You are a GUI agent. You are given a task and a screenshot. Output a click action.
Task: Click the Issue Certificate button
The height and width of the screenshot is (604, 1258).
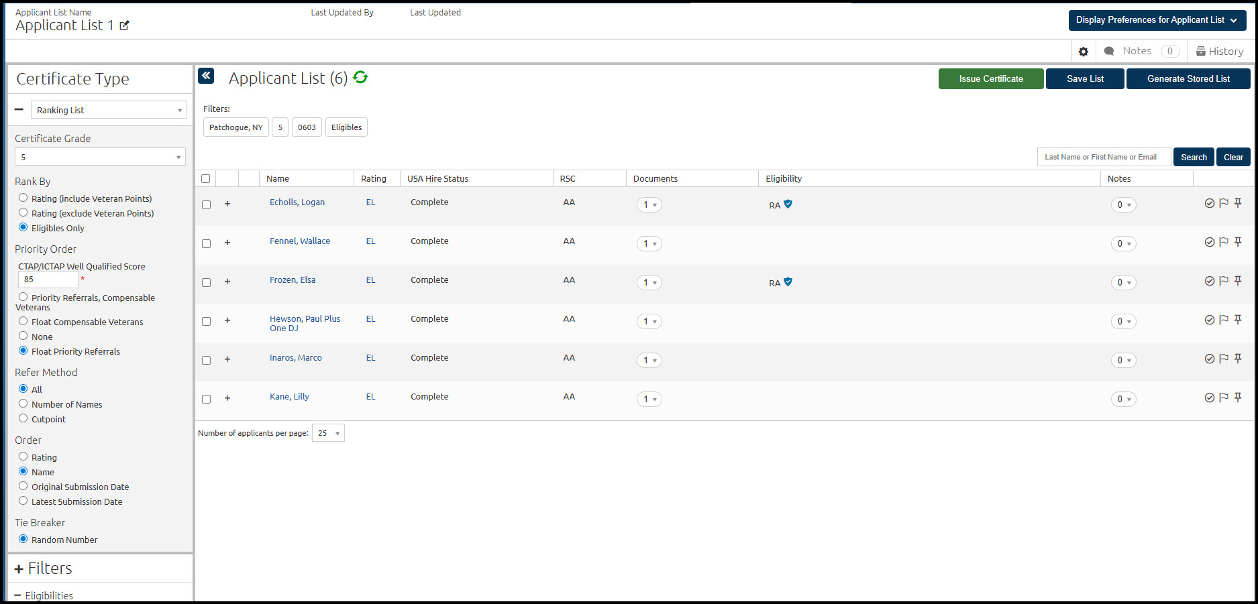tap(991, 78)
